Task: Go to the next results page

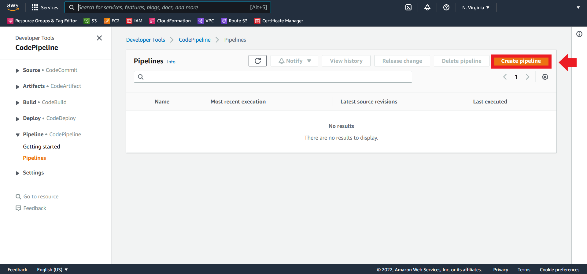Action: click(527, 77)
